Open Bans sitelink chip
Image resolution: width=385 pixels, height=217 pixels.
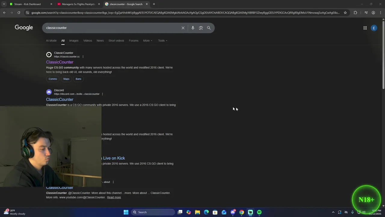[x=79, y=79]
